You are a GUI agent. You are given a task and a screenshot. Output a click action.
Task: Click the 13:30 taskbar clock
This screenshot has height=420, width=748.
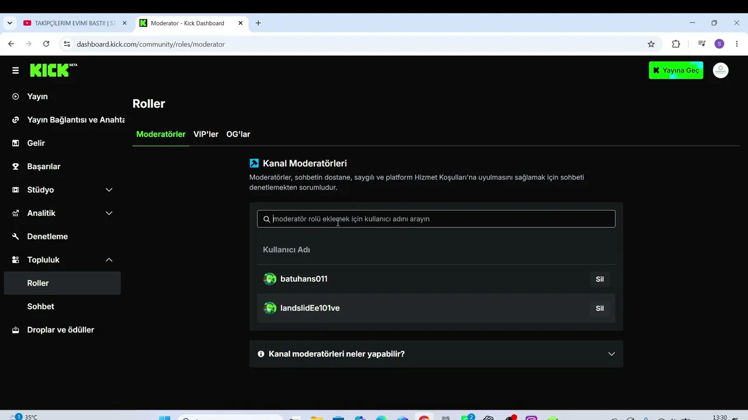pyautogui.click(x=720, y=417)
